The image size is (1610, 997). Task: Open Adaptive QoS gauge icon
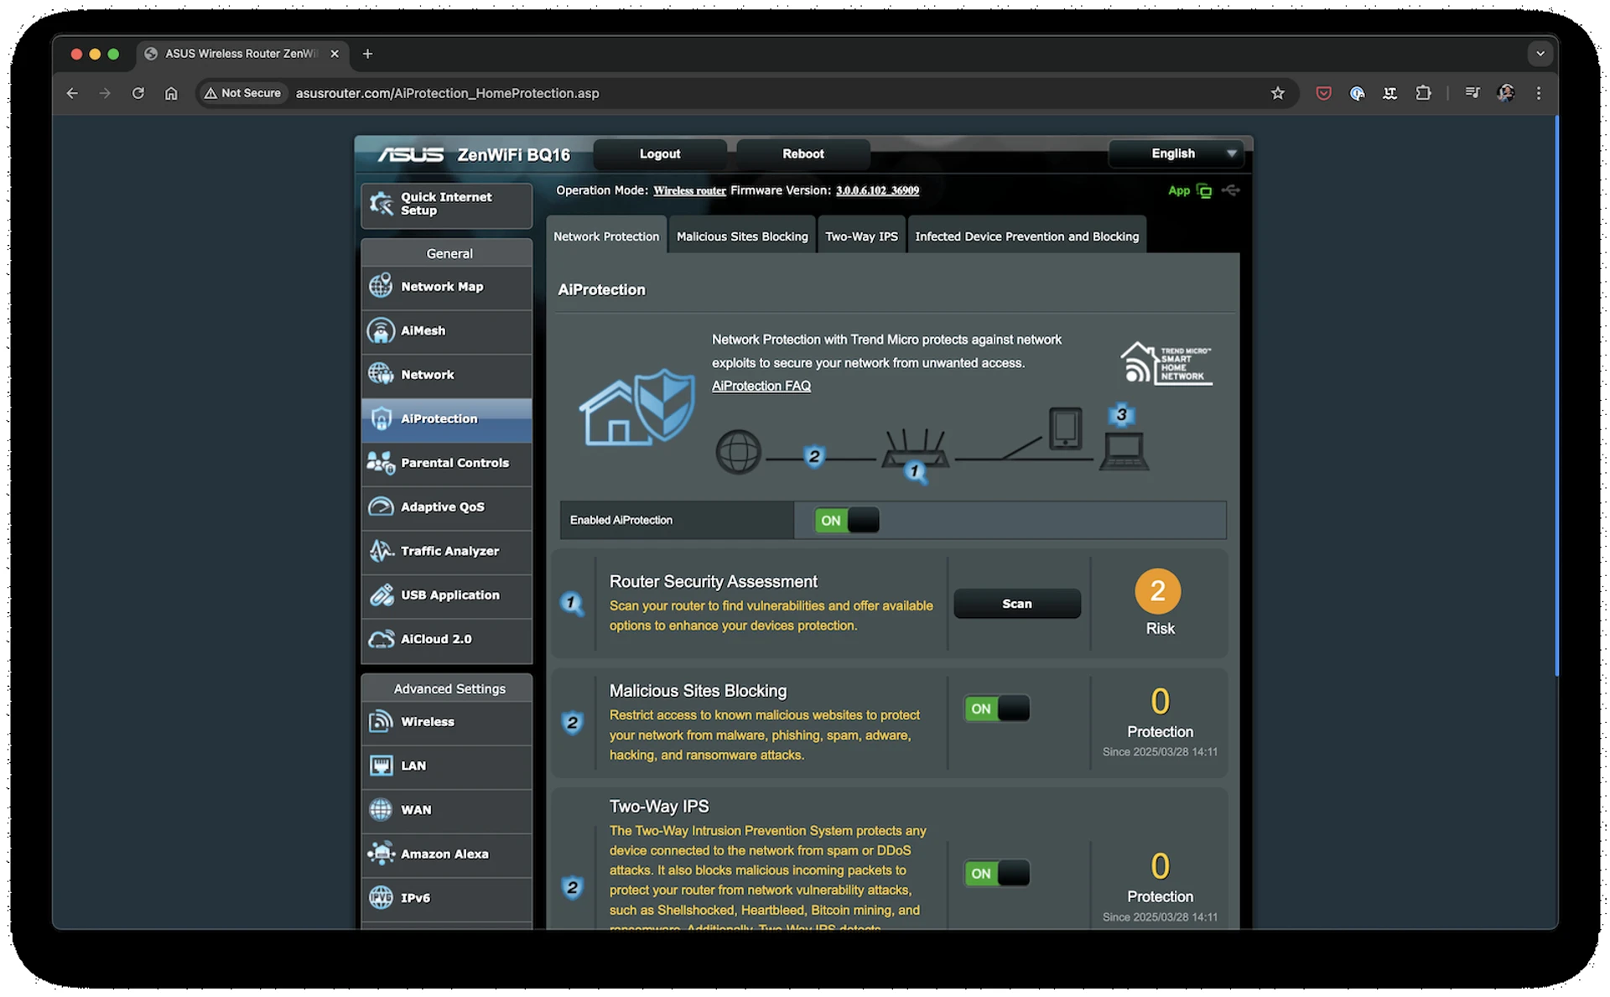click(x=381, y=506)
